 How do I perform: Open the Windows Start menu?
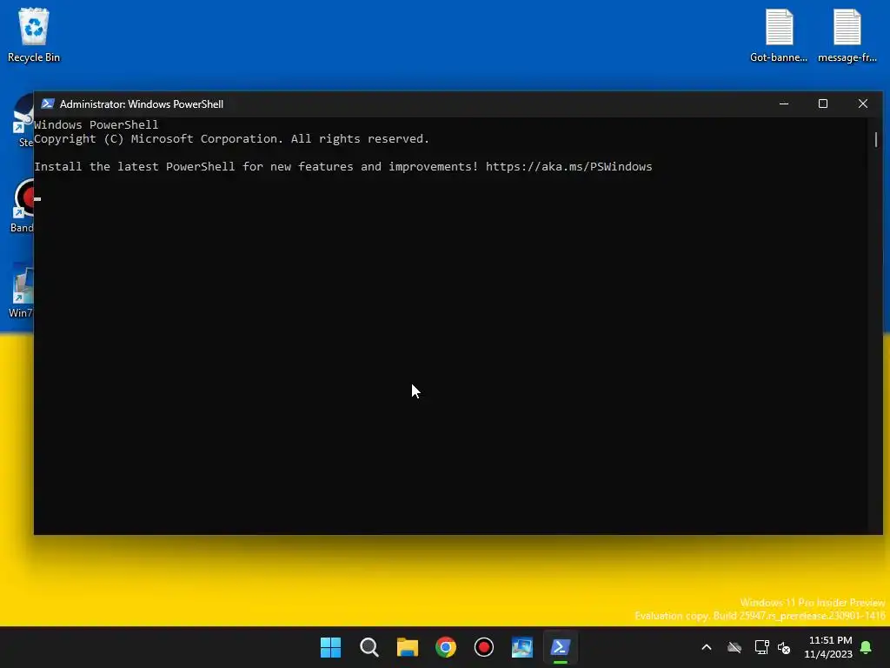(x=330, y=647)
